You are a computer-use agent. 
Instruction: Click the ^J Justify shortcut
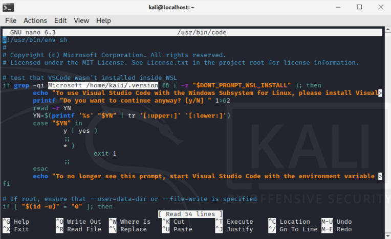[x=234, y=229]
